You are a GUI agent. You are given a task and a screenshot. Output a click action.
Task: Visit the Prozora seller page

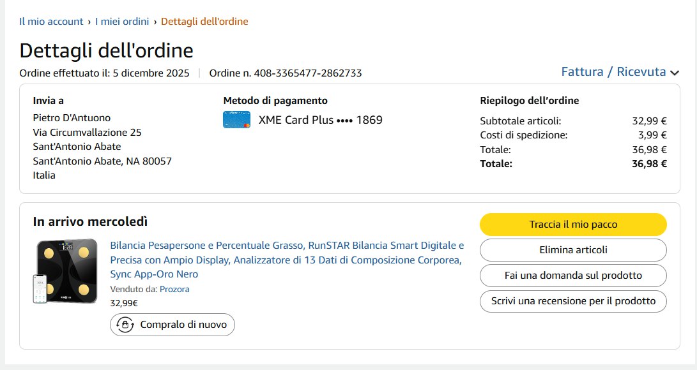coord(174,289)
